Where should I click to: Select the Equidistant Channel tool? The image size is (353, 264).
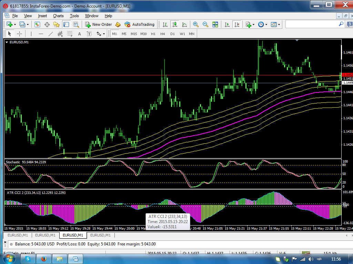pos(60,34)
